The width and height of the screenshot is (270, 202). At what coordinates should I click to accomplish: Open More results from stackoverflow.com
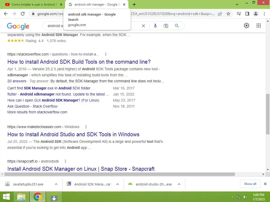pyautogui.click(x=37, y=112)
